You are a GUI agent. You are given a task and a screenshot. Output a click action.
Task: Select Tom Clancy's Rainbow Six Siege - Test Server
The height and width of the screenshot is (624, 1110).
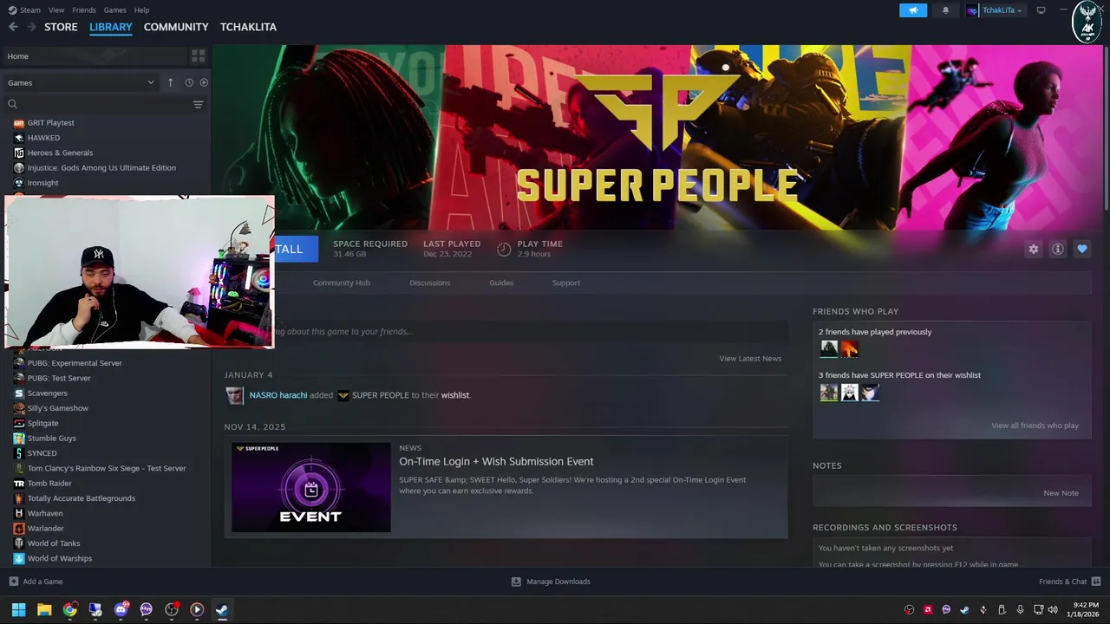(x=107, y=468)
